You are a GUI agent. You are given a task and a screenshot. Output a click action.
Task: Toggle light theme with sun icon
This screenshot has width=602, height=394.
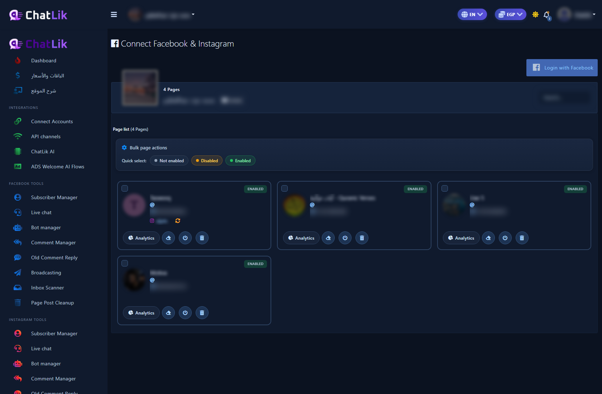pyautogui.click(x=535, y=15)
